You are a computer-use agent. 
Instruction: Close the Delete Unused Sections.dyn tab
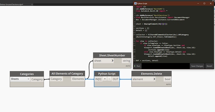(32, 4)
